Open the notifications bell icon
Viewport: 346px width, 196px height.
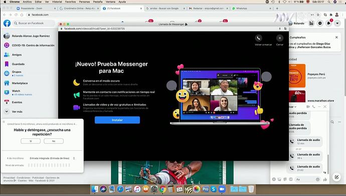click(x=328, y=23)
